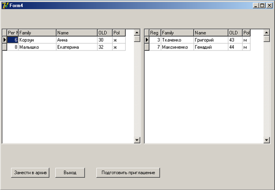Select the Генадий name cell
The width and height of the screenshot is (275, 190).
point(211,47)
